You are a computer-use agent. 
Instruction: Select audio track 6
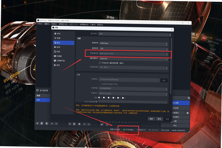(x=123, y=98)
